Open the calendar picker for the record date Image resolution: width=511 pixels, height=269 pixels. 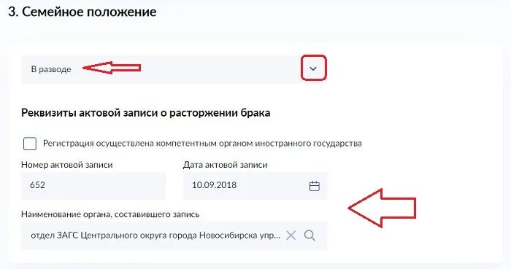pyautogui.click(x=314, y=186)
